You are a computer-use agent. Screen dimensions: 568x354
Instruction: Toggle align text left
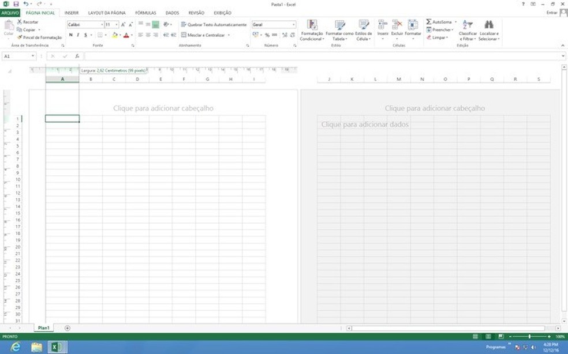click(140, 35)
